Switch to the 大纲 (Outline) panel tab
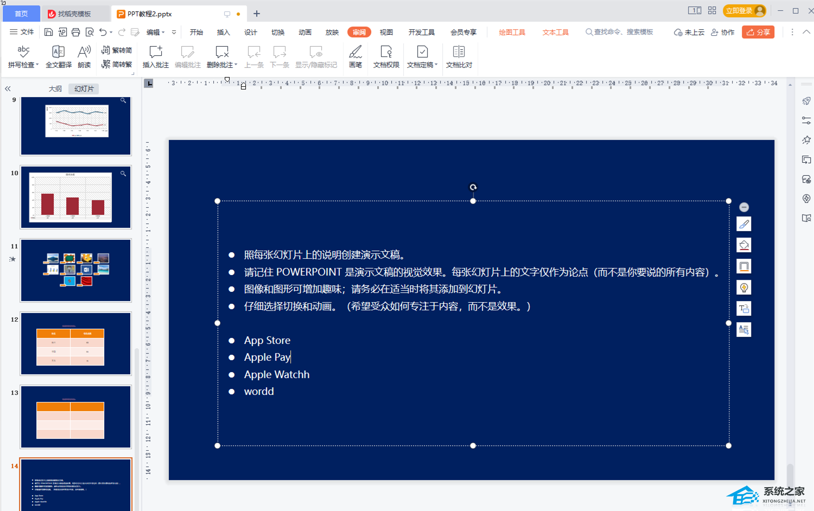The image size is (814, 511). coord(55,88)
